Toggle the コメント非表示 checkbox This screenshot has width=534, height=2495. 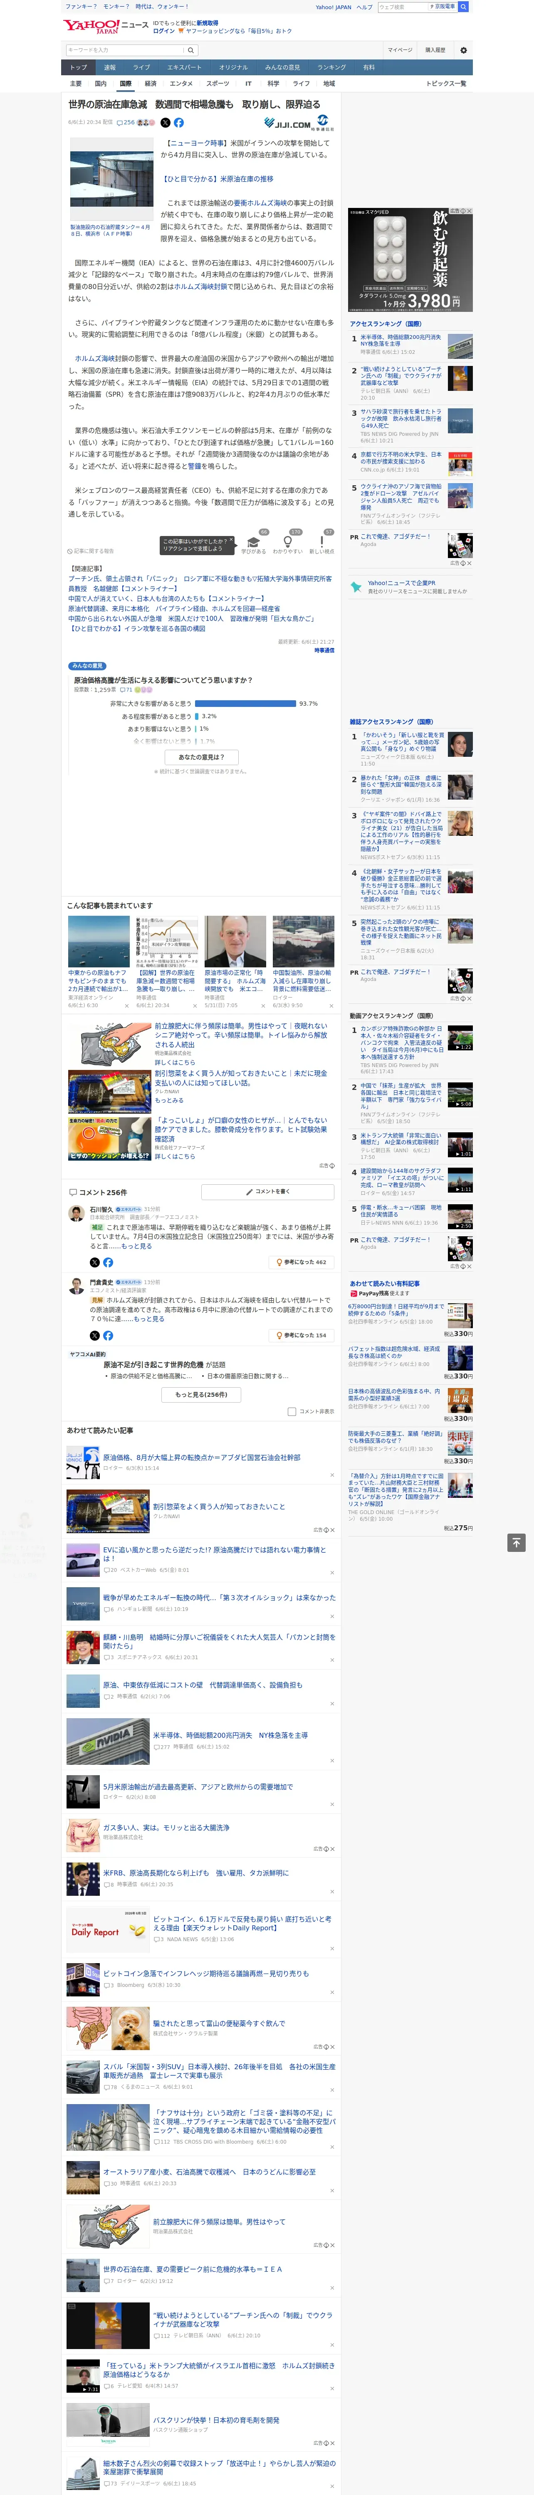point(292,1411)
